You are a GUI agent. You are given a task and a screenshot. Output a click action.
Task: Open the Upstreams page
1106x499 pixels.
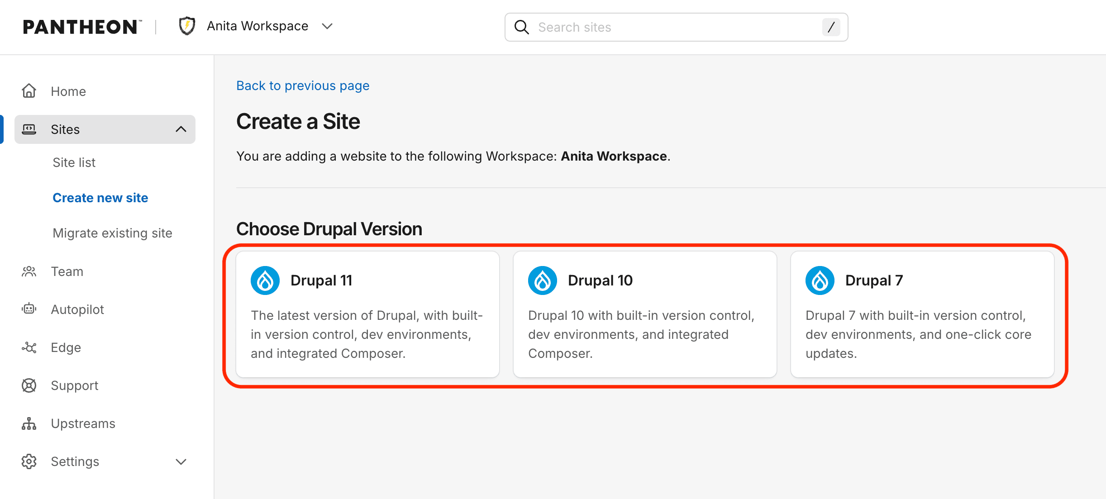83,423
